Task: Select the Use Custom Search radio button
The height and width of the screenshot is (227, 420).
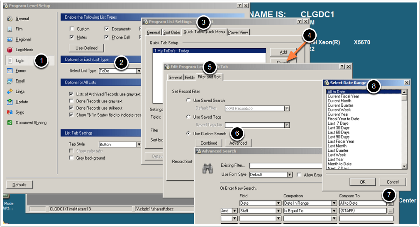Action: [x=188, y=134]
